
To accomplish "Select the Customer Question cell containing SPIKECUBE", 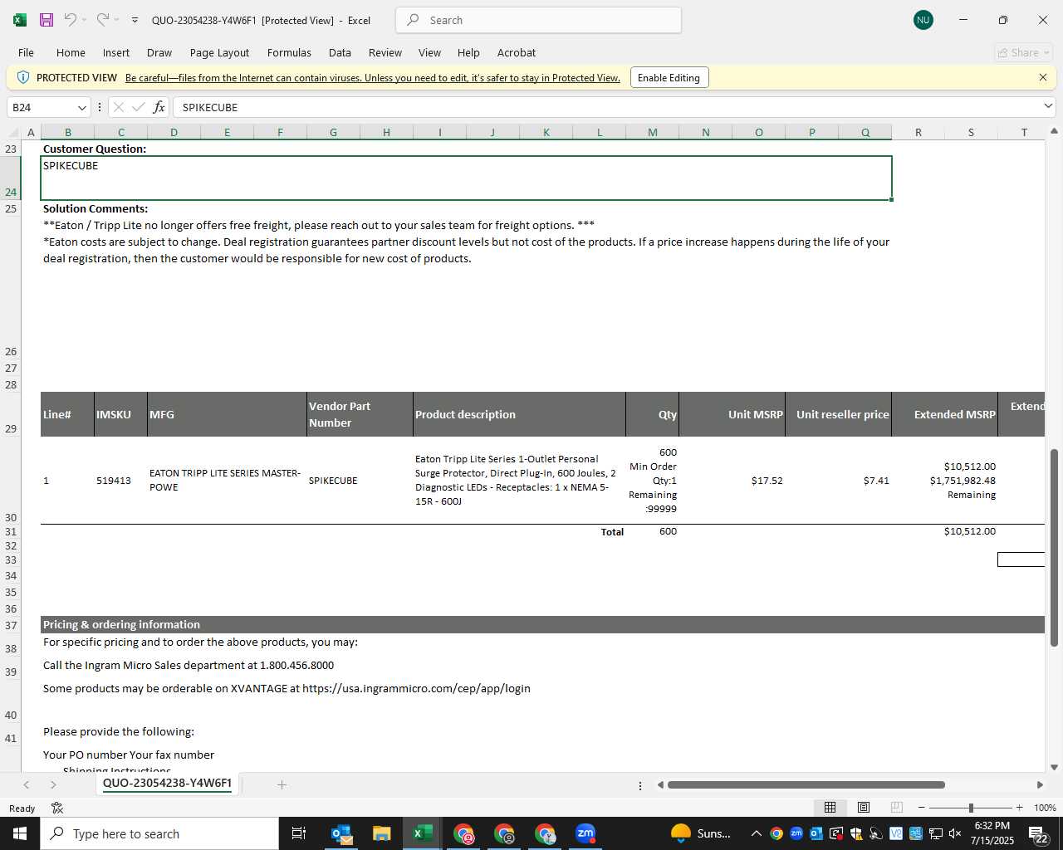I will (466, 178).
